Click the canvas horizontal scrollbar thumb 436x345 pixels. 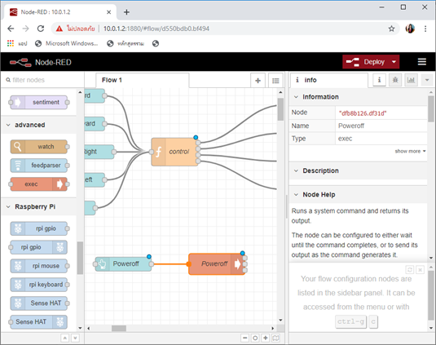point(119,329)
